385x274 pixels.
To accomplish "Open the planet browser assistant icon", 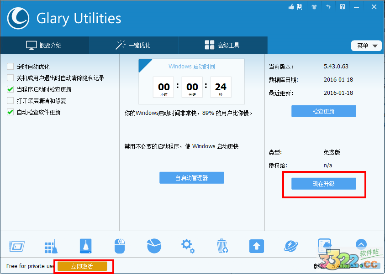I will pos(291,246).
